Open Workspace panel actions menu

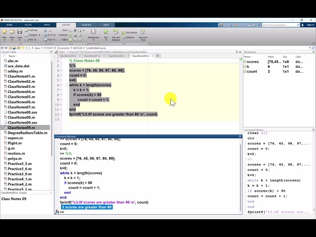click(x=314, y=52)
